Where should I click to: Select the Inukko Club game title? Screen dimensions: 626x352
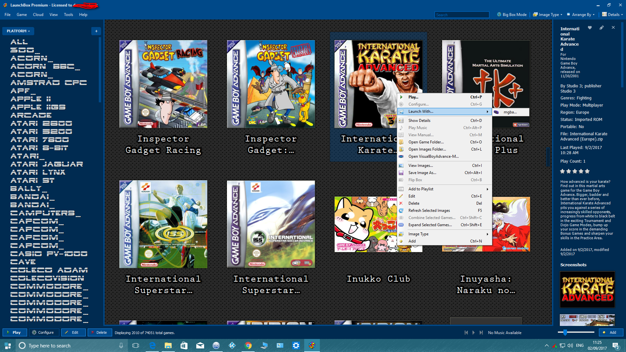379,279
